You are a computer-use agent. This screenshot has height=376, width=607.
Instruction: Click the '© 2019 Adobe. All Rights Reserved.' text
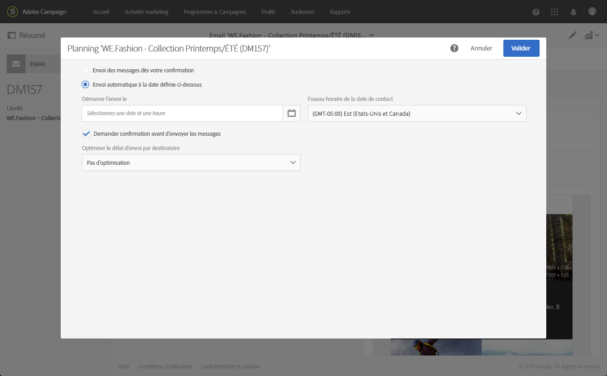(559, 367)
